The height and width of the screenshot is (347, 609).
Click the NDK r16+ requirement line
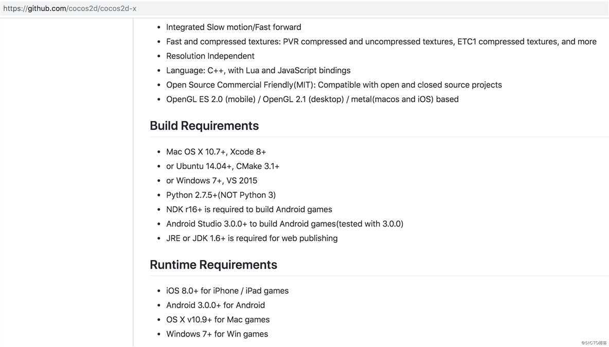(249, 210)
